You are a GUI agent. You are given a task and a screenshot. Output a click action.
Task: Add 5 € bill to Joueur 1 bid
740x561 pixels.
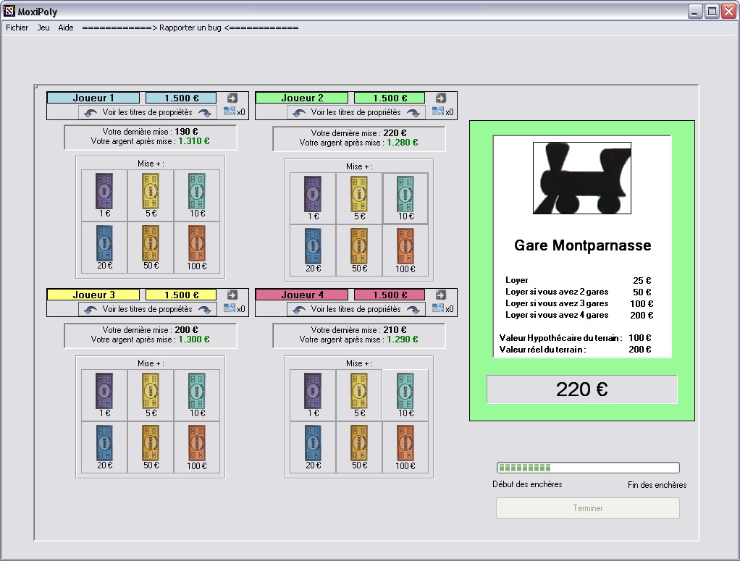point(151,195)
